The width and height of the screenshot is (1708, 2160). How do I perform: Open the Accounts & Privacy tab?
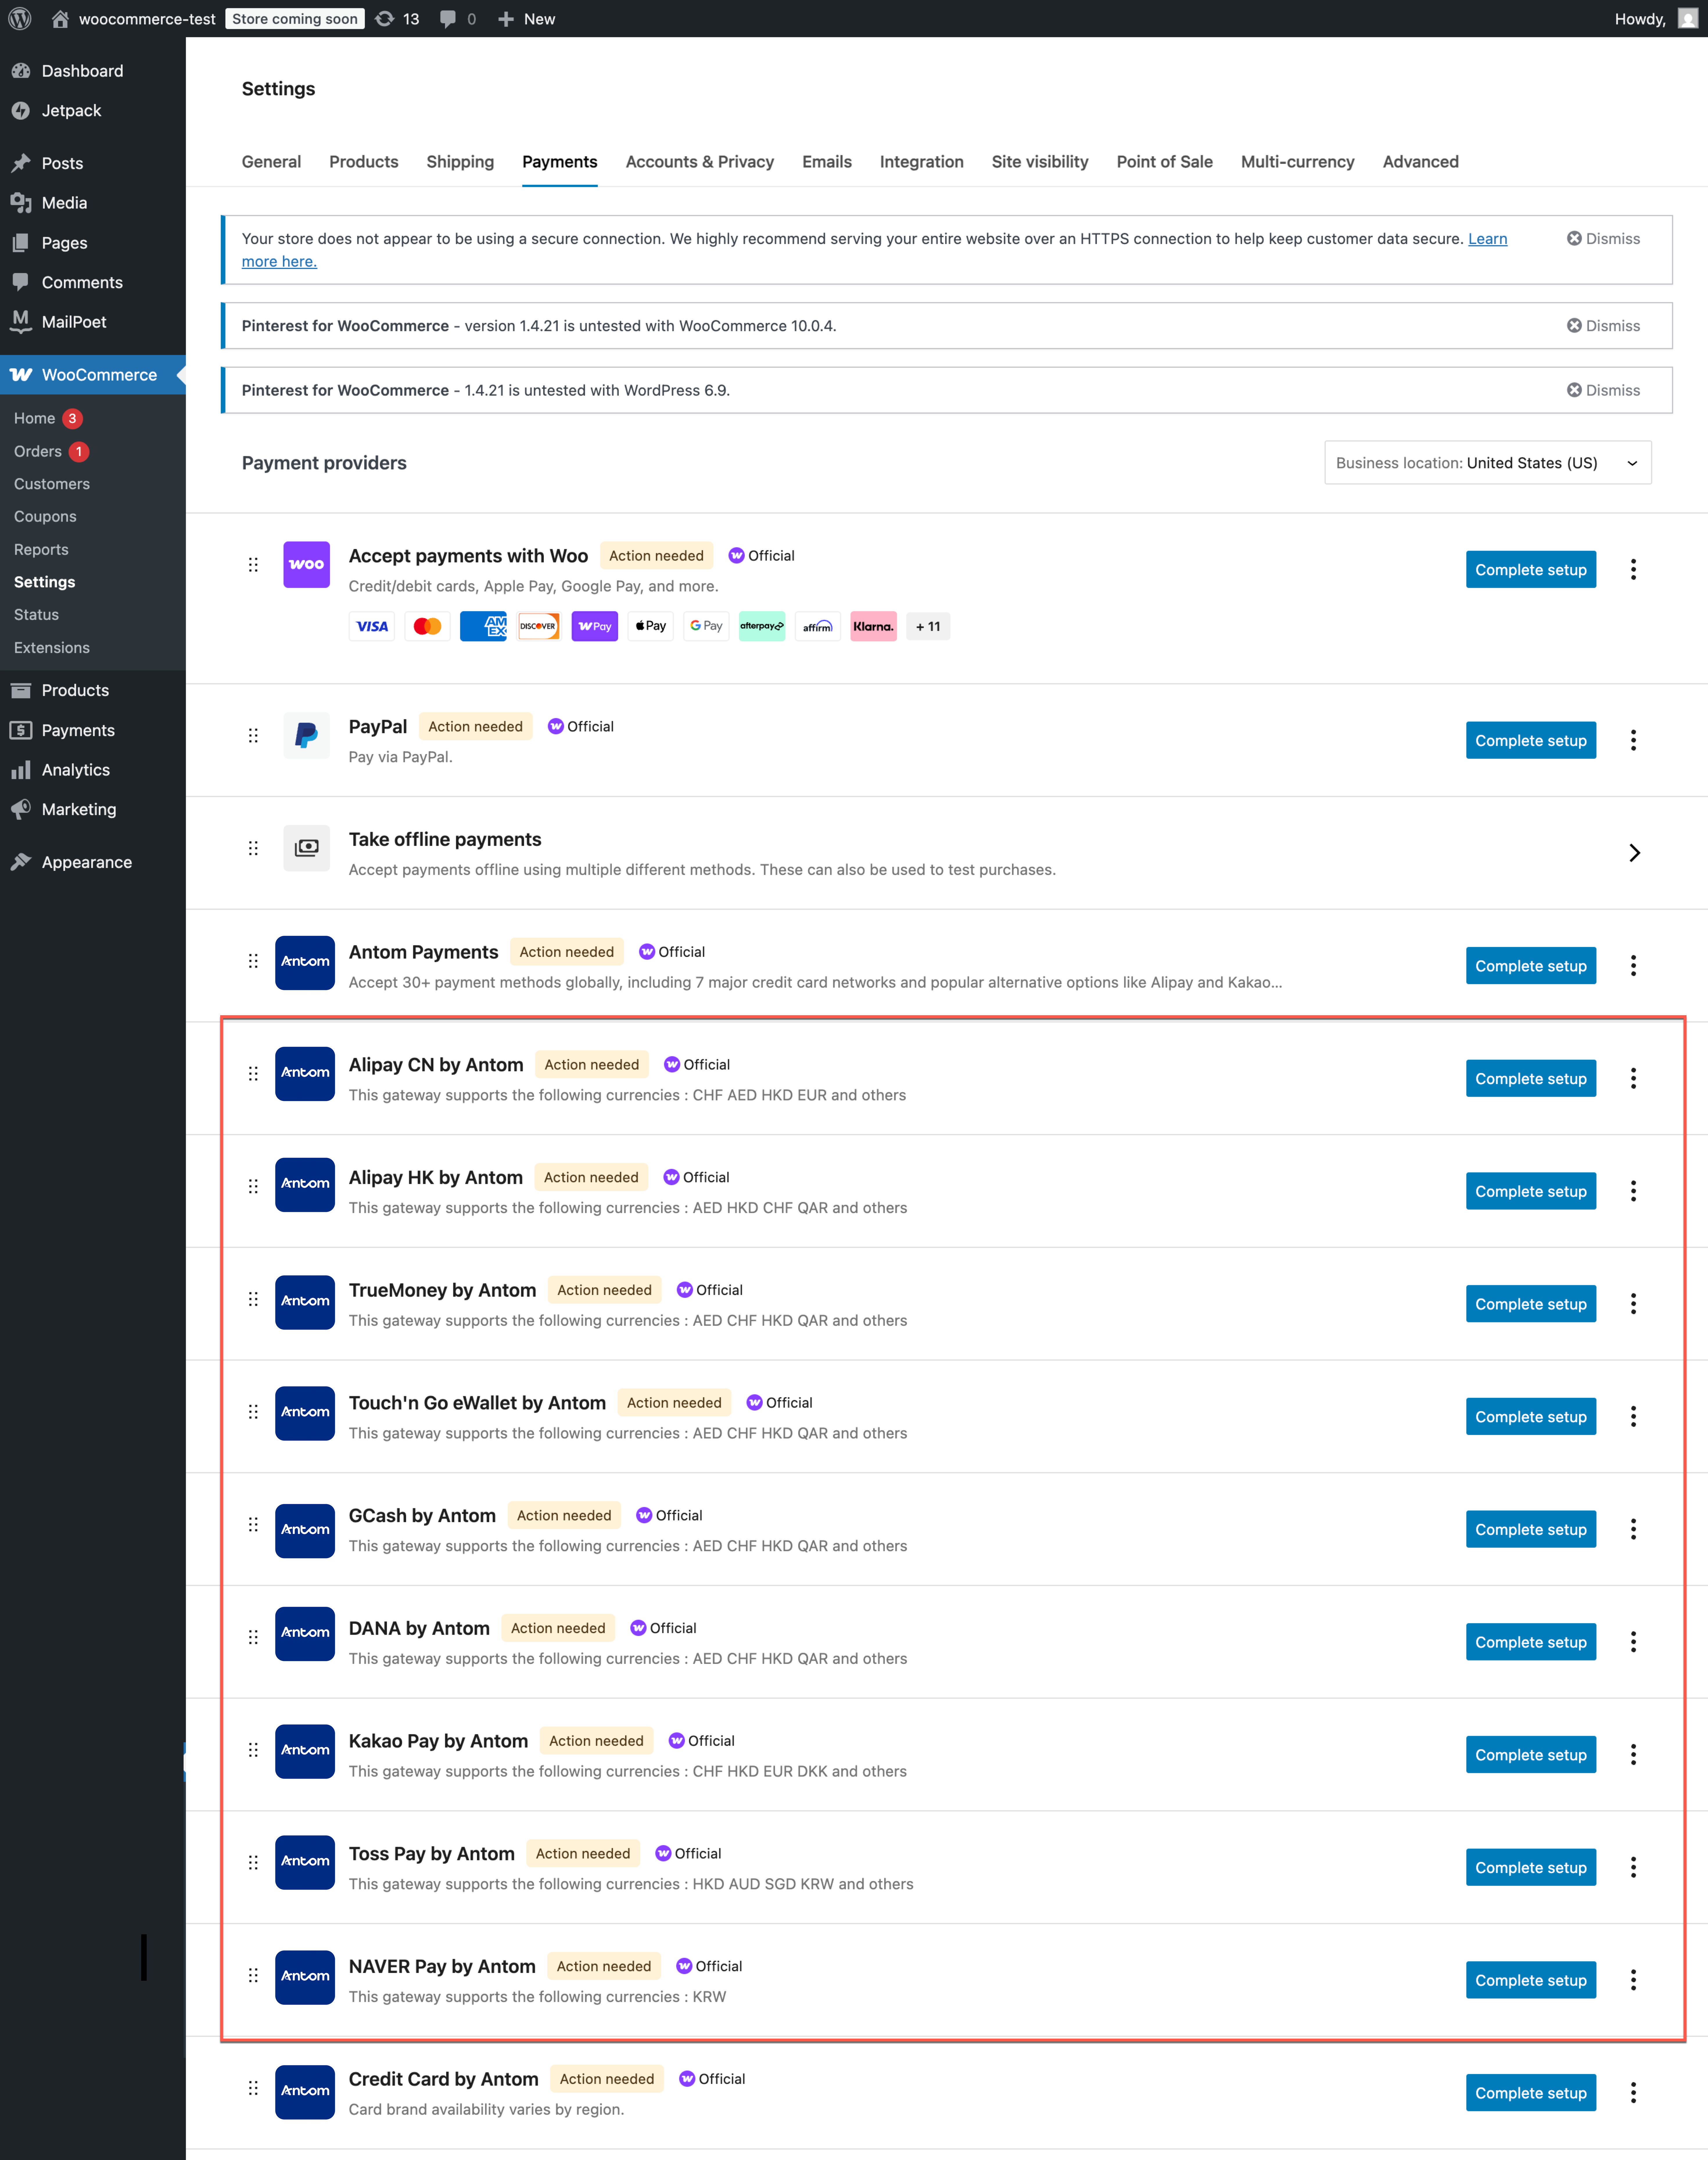(700, 162)
